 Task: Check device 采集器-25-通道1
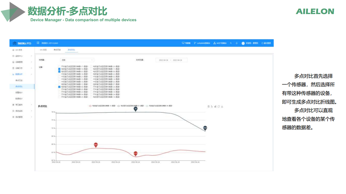coord(59,97)
